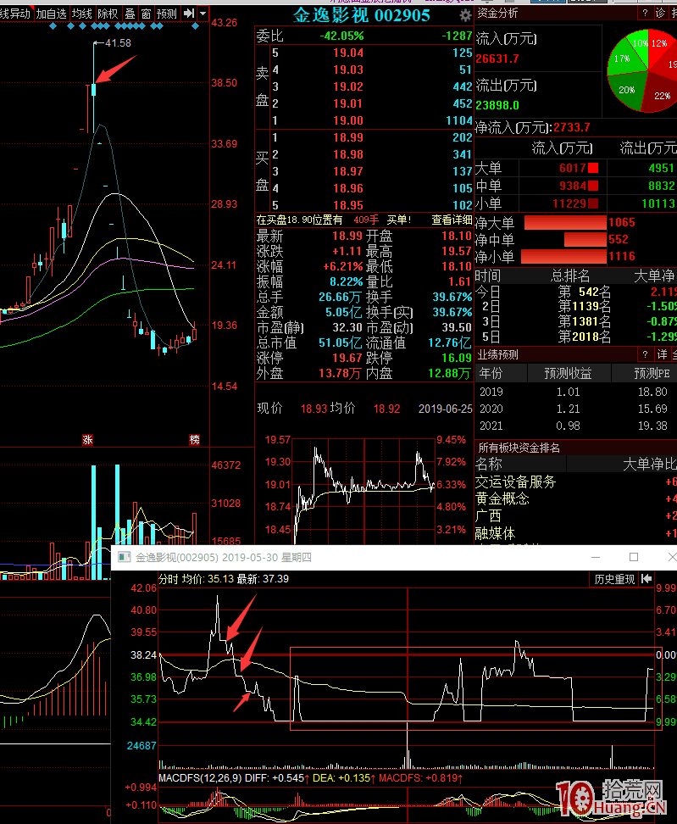Click the 涨 marker on the K-line chart

[88, 440]
